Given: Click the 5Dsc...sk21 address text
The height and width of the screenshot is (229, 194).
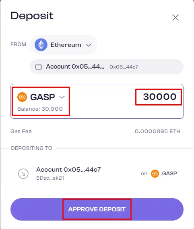Looking at the screenshot, I should pyautogui.click(x=50, y=178).
